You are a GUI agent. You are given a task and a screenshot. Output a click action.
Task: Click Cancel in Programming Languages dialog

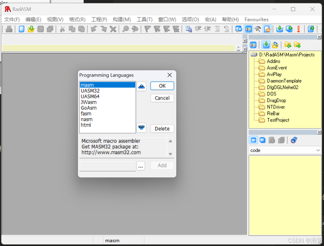pyautogui.click(x=162, y=98)
